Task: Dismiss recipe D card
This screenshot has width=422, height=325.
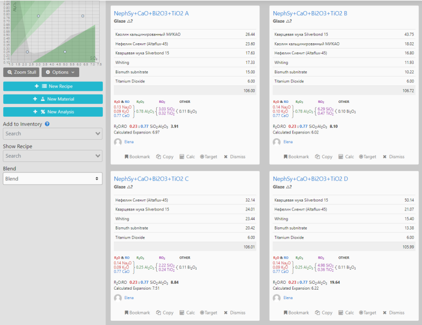Action: 393,313
